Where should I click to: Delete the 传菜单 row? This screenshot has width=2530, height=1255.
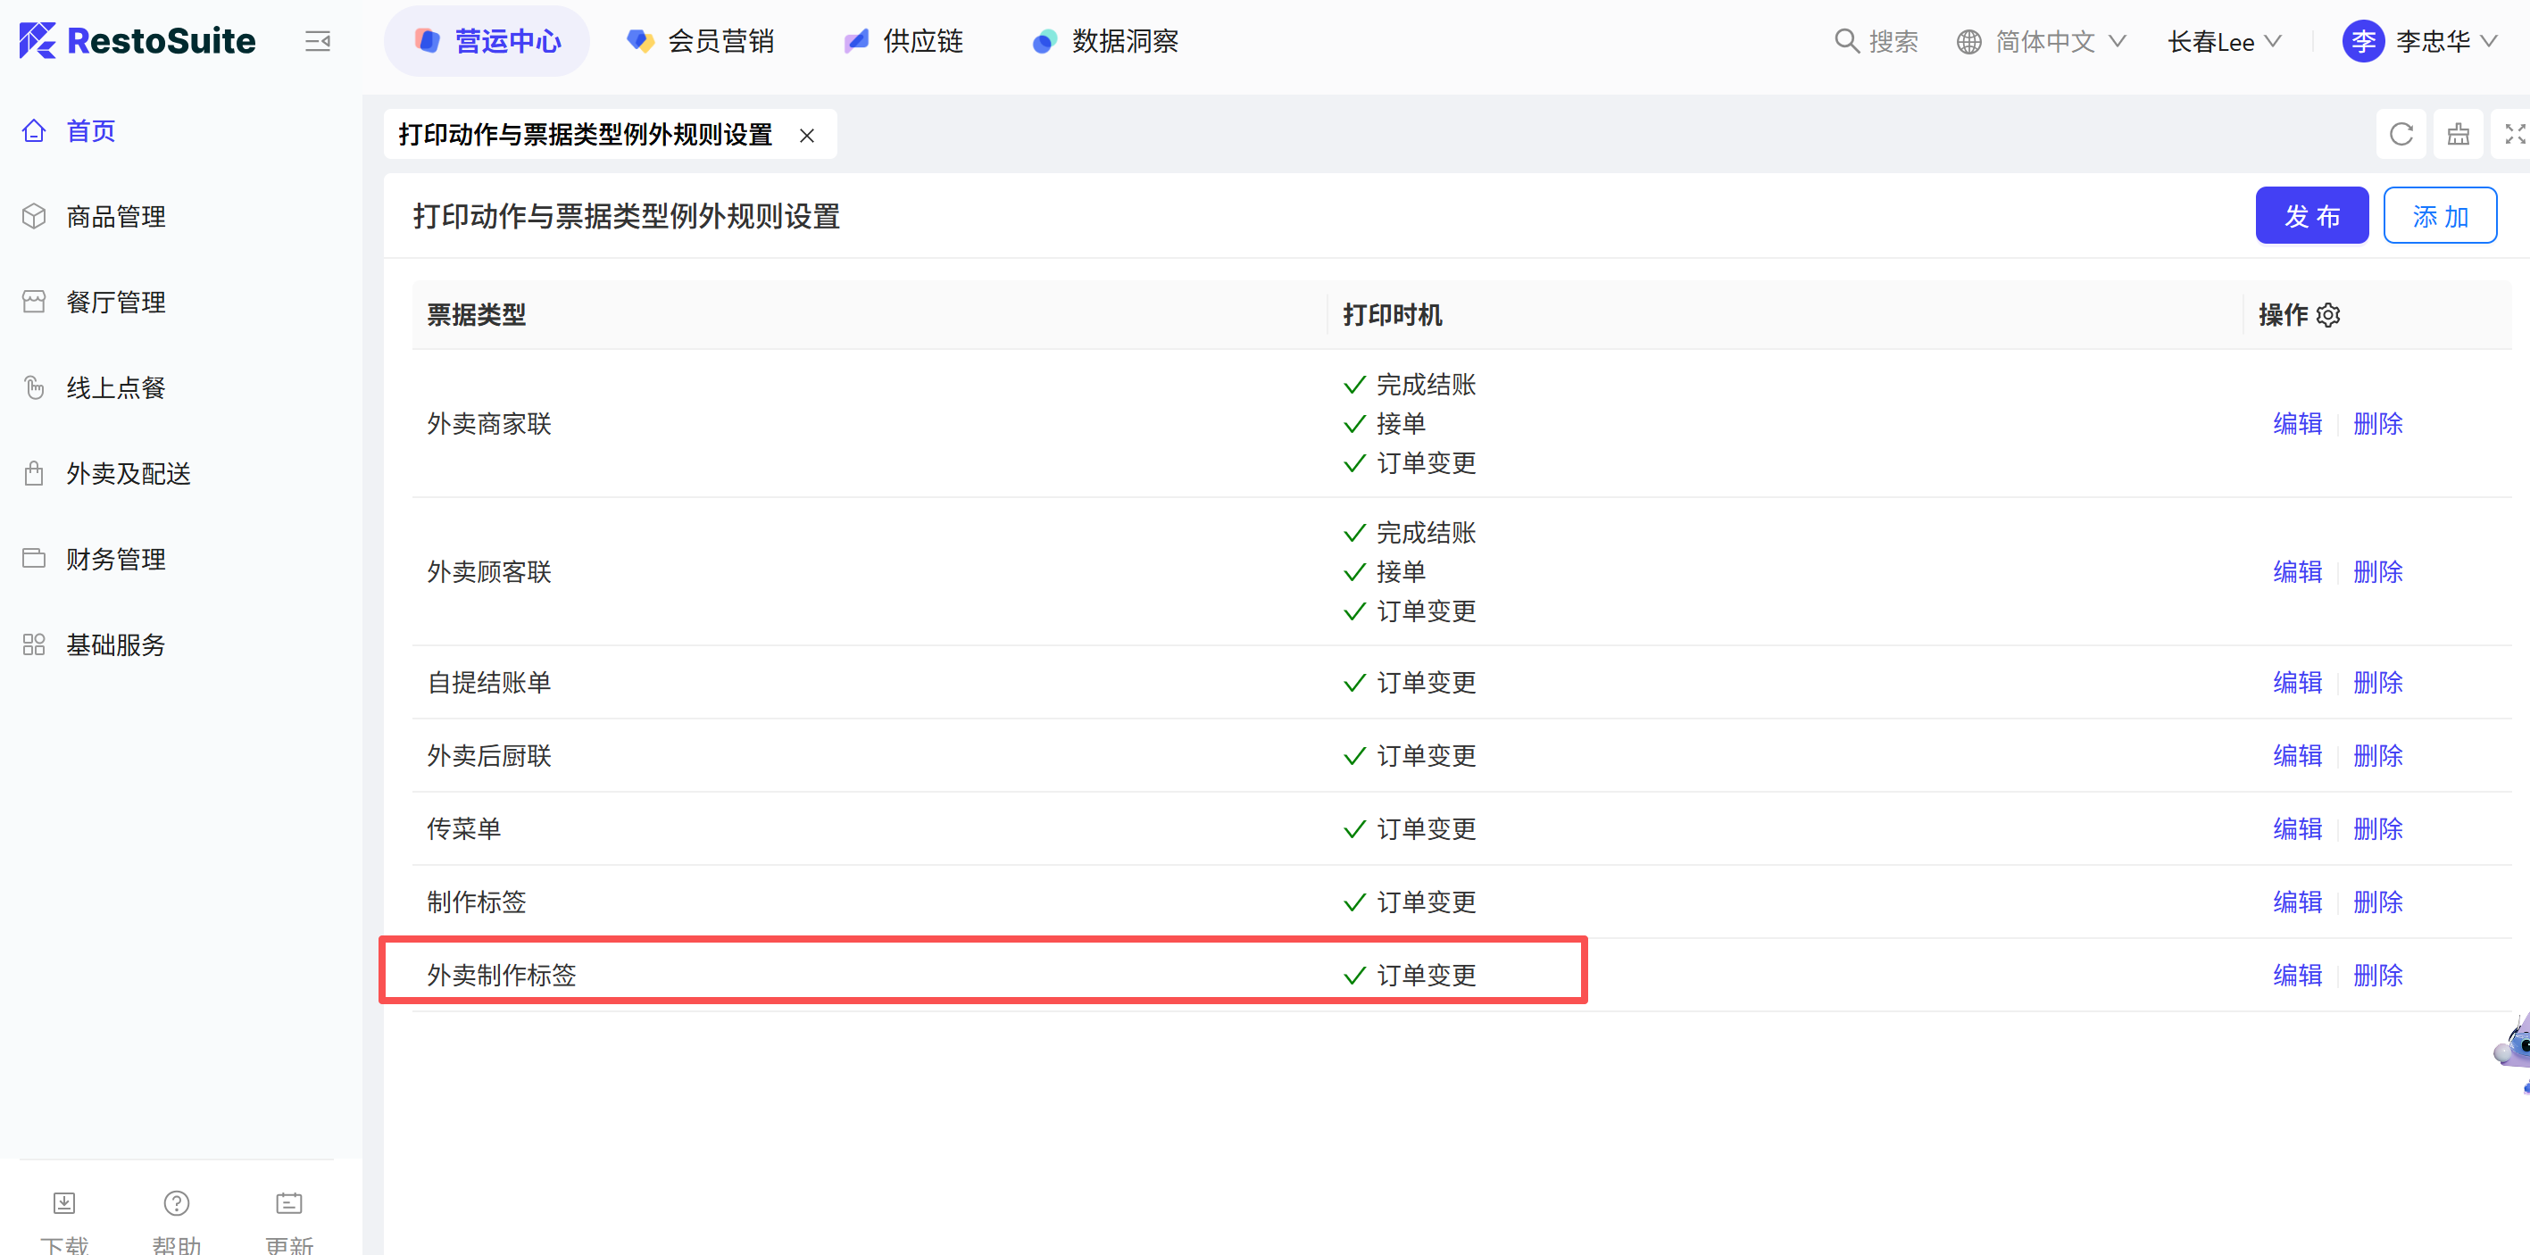[2376, 829]
